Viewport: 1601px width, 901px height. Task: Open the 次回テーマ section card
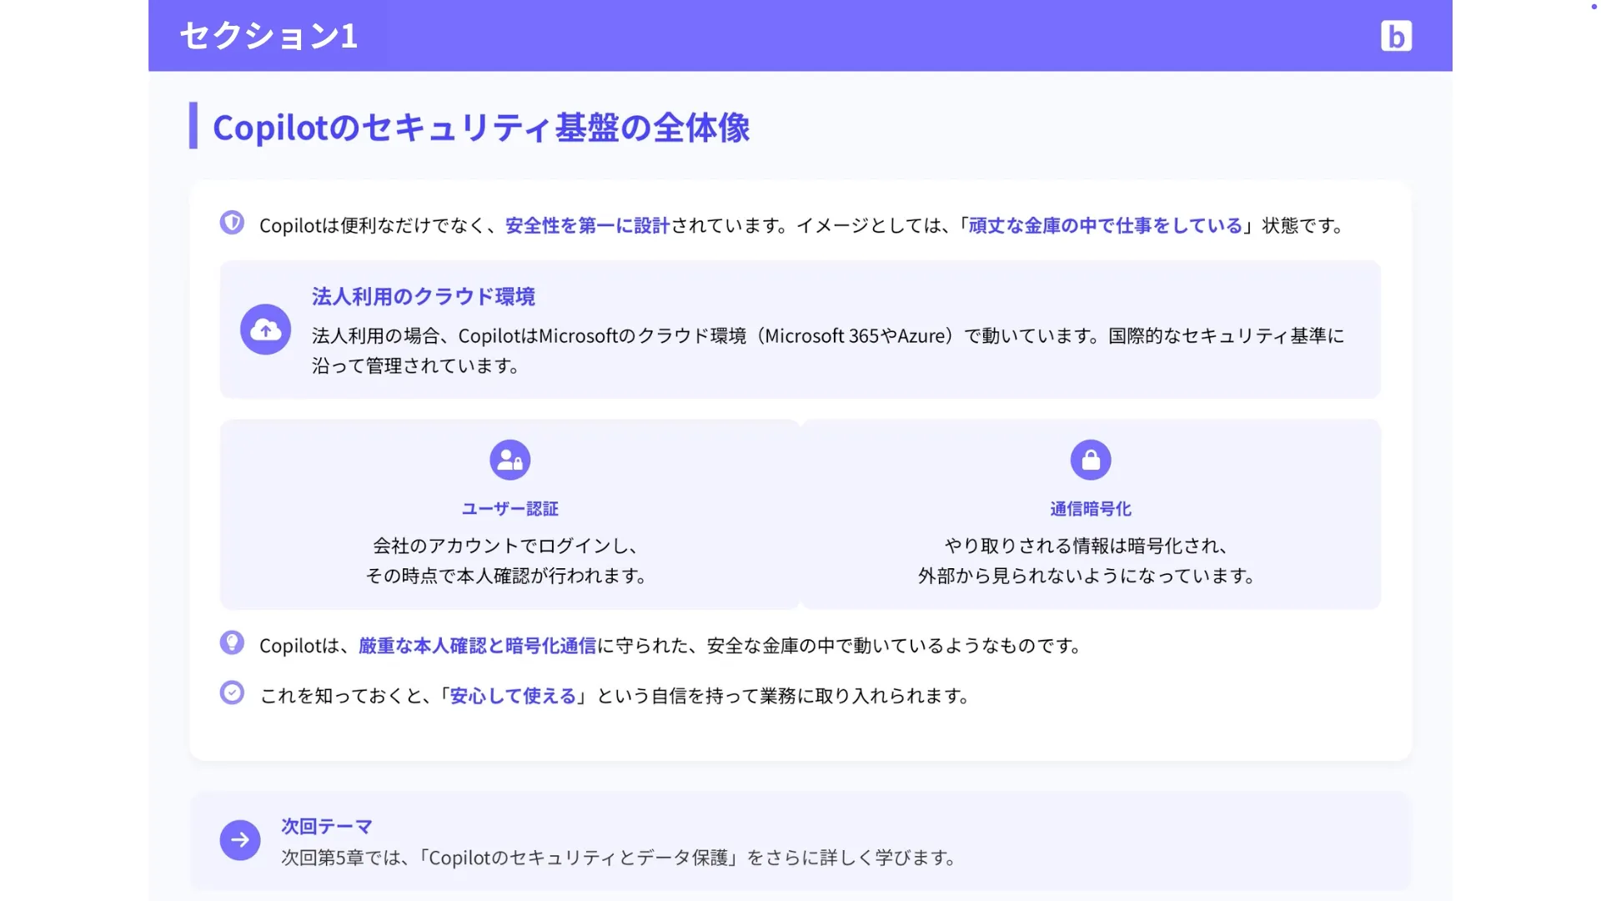coord(800,840)
